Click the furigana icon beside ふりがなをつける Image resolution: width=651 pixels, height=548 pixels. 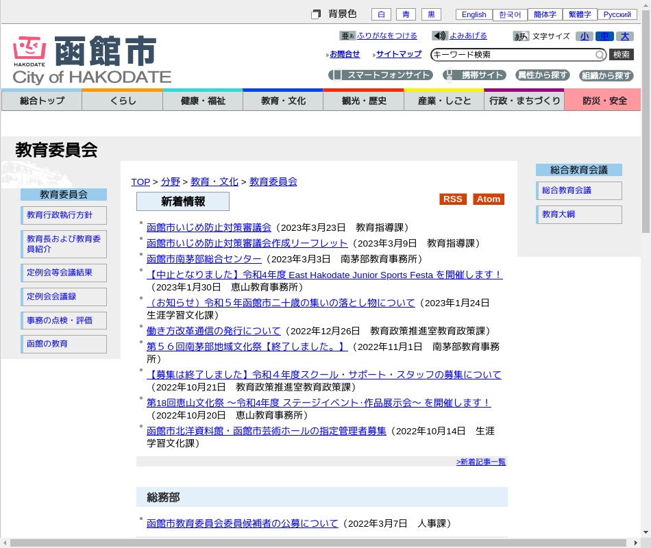click(x=347, y=36)
